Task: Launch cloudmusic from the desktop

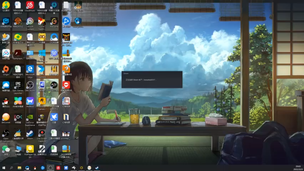Action: coord(30,6)
